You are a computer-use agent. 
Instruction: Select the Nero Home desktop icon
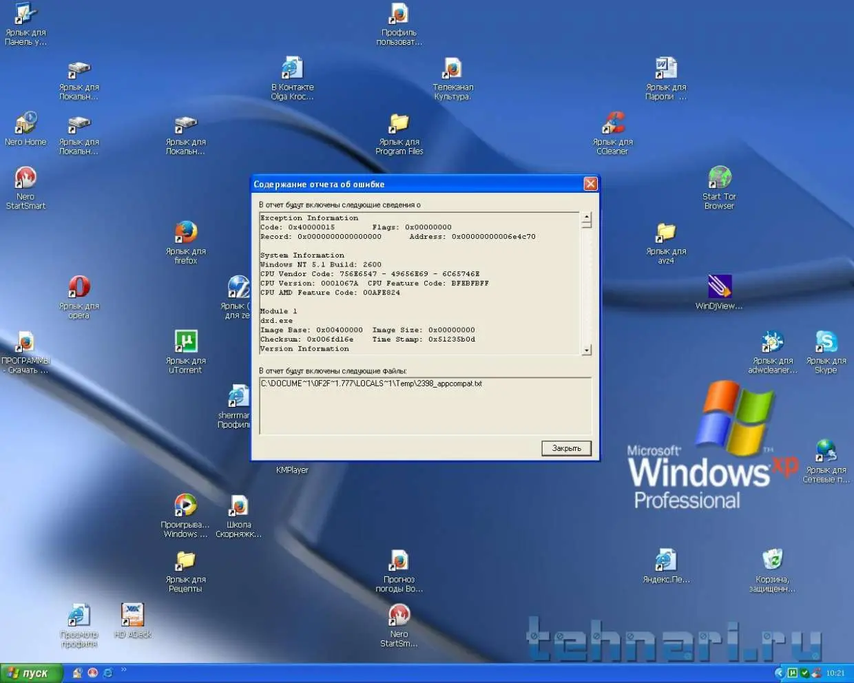pos(25,128)
